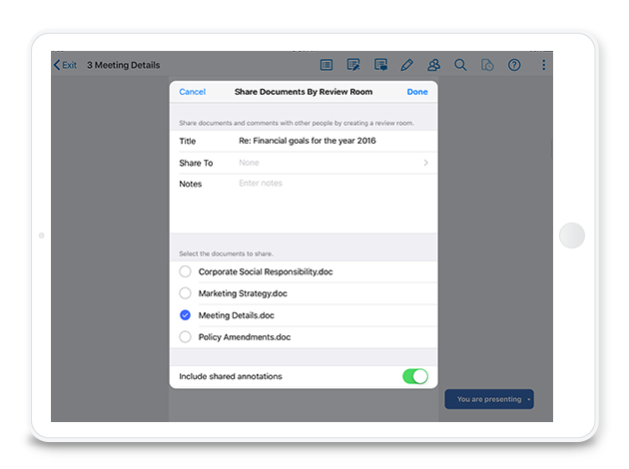This screenshot has width=629, height=469.
Task: Click the 'Share To' None placeholder
Action: click(249, 163)
